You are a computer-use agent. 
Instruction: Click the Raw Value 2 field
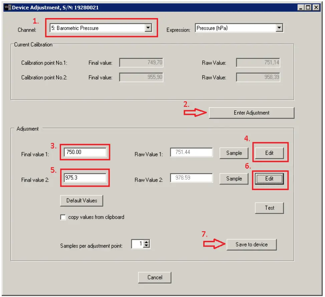click(191, 178)
